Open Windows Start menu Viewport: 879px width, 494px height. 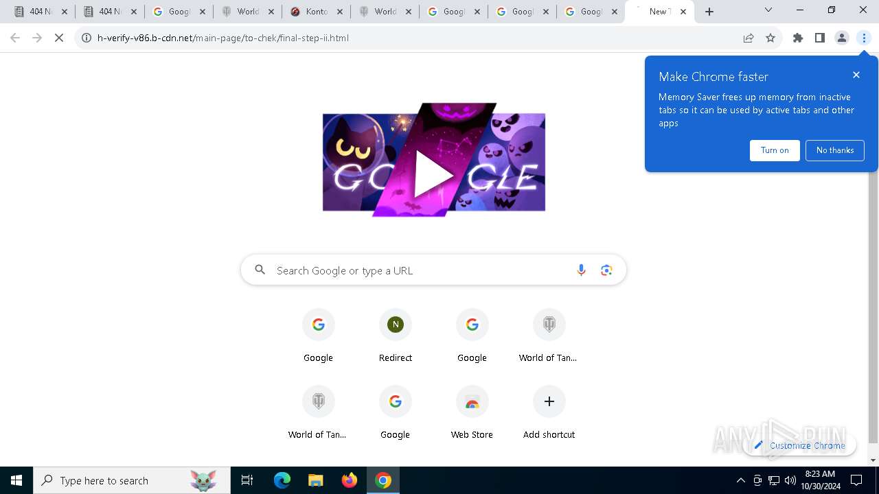16,480
